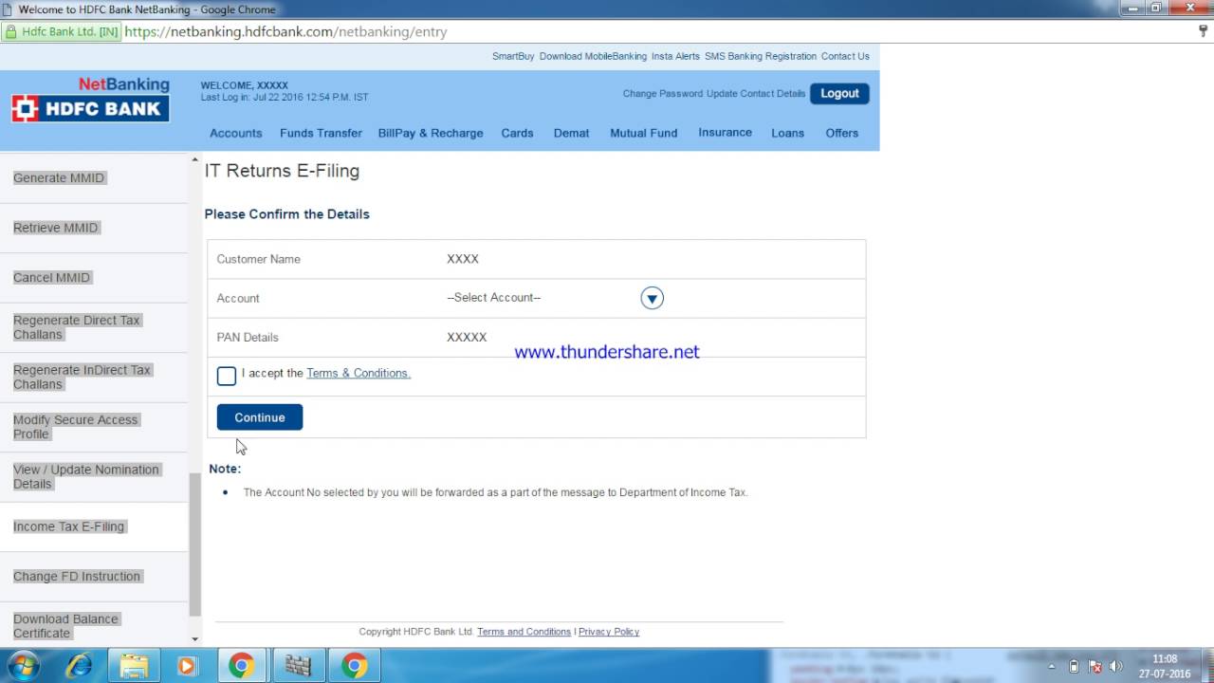Click the HDFC Bank NetBanking logo
The width and height of the screenshot is (1214, 683).
coord(91,100)
